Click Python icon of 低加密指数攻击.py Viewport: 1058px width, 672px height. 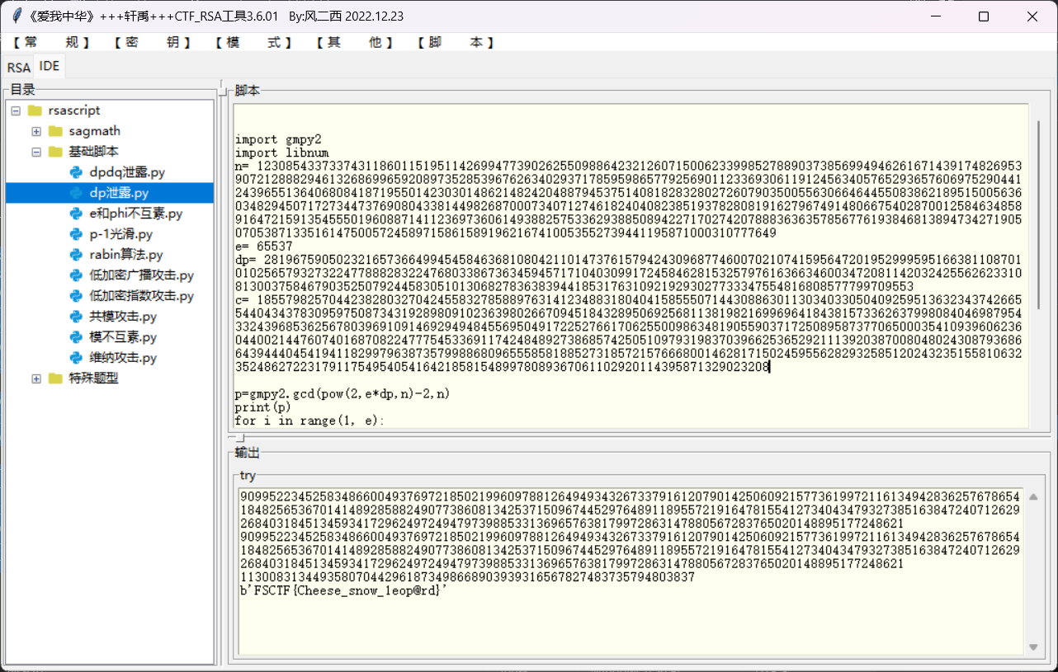click(x=76, y=296)
